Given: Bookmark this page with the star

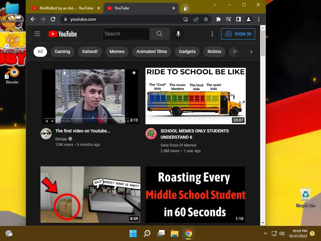Looking at the screenshot, I should click(206, 19).
